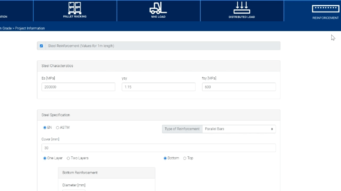
Task: Switch to Two Layers option
Action: click(68, 158)
